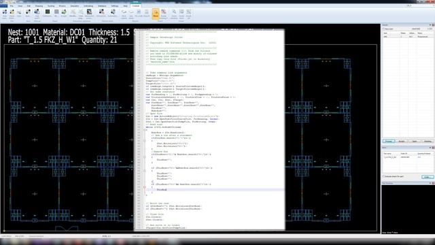Open the Edit ribbon tab

[x=29, y=6]
